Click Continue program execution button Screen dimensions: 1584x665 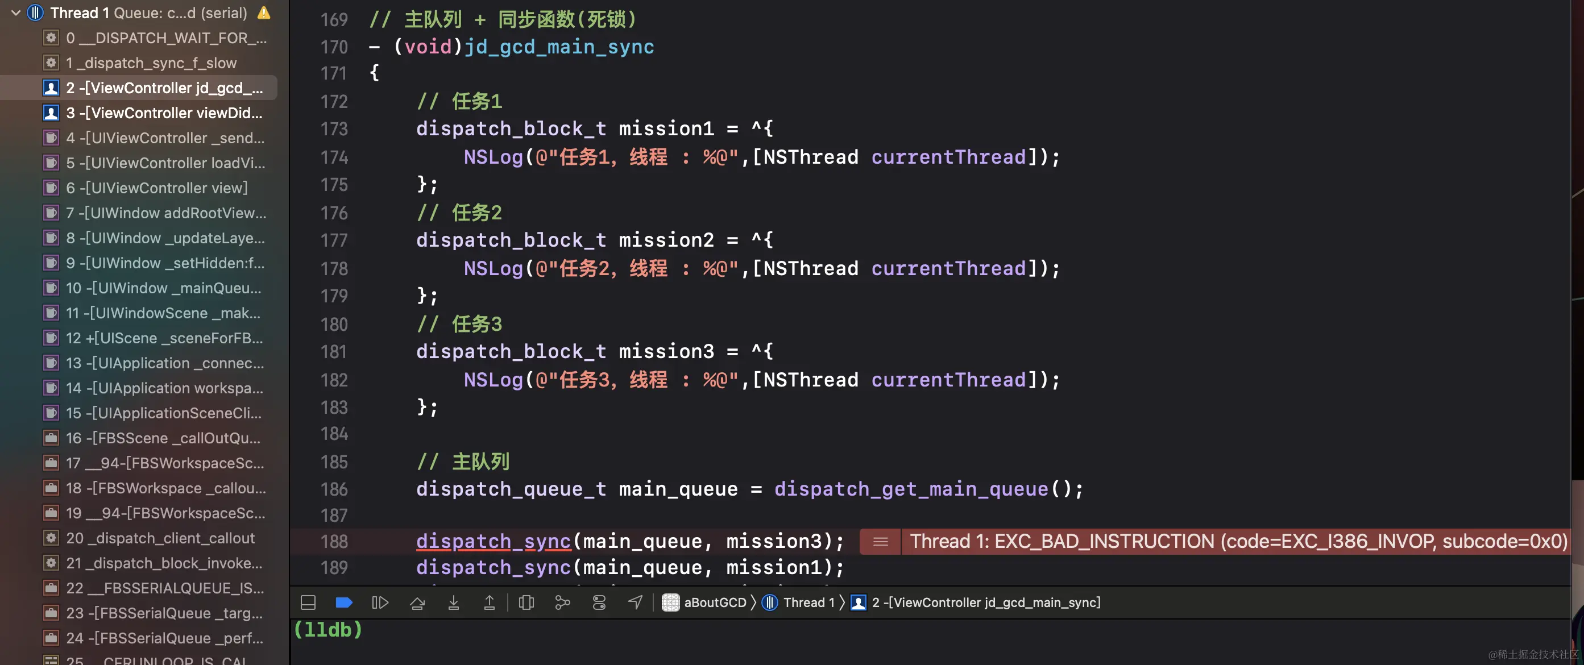click(380, 602)
